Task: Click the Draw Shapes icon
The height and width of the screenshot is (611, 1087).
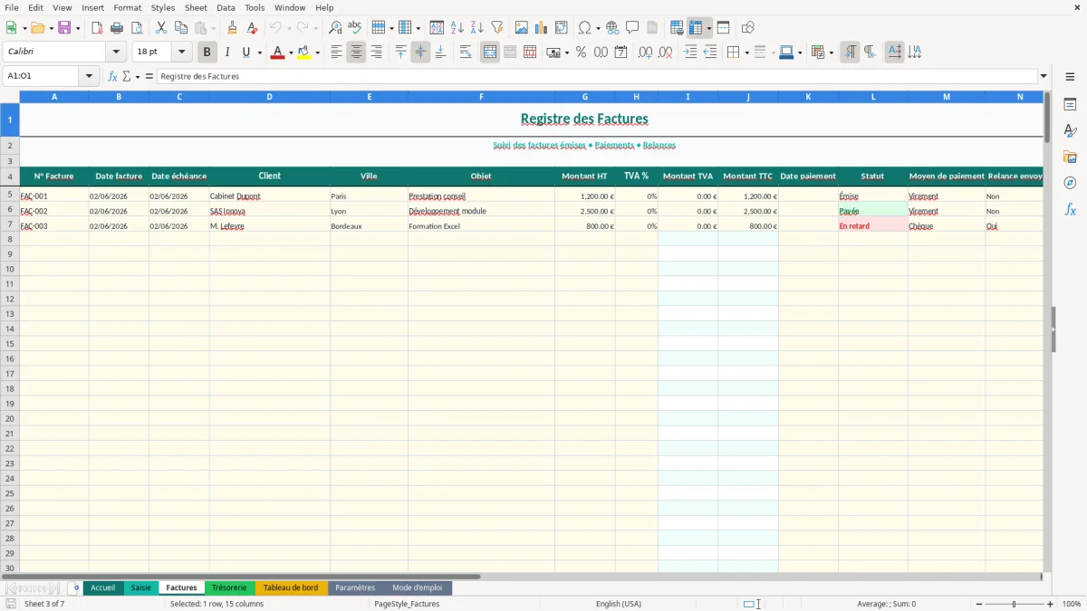Action: click(748, 28)
